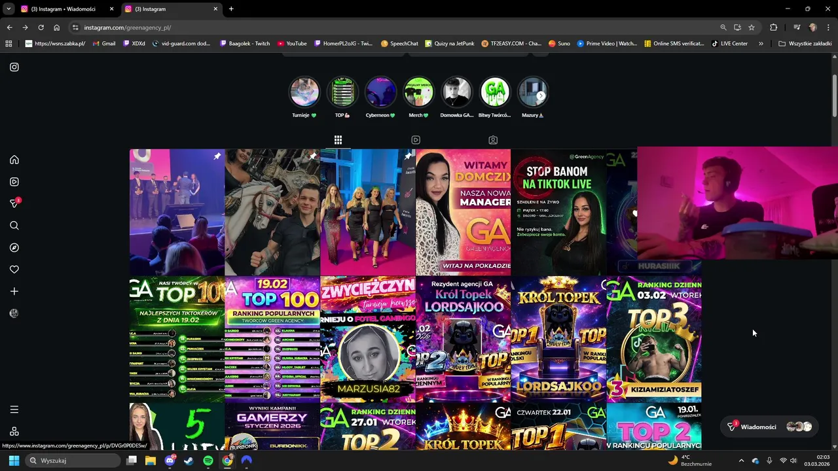Open Notifications heart in the sidebar

[14, 270]
